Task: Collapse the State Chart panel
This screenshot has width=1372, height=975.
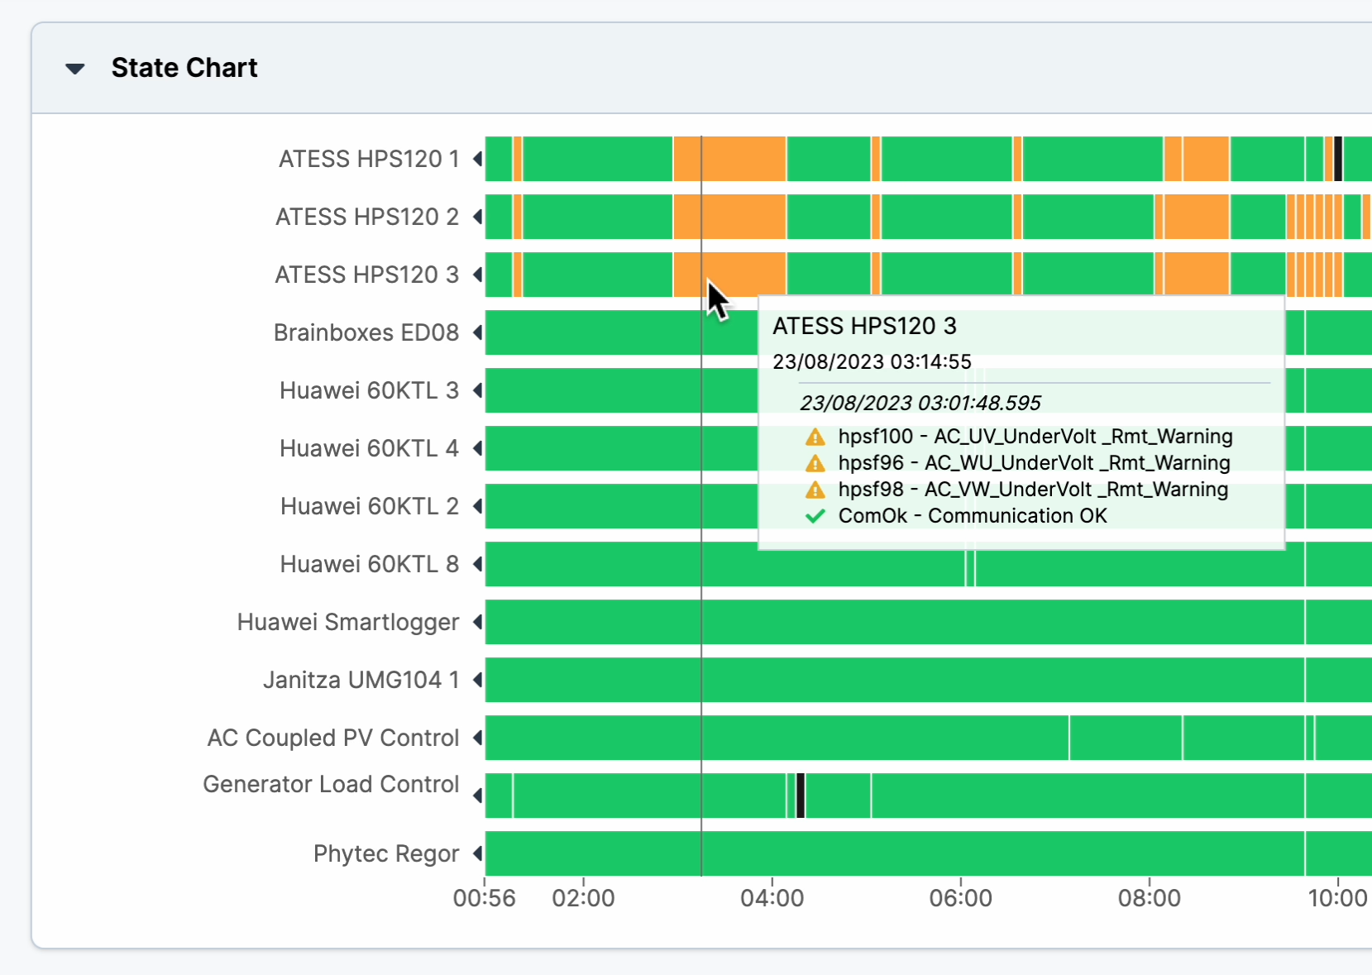Action: pyautogui.click(x=75, y=69)
